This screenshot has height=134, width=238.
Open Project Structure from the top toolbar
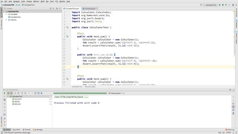pos(233,5)
